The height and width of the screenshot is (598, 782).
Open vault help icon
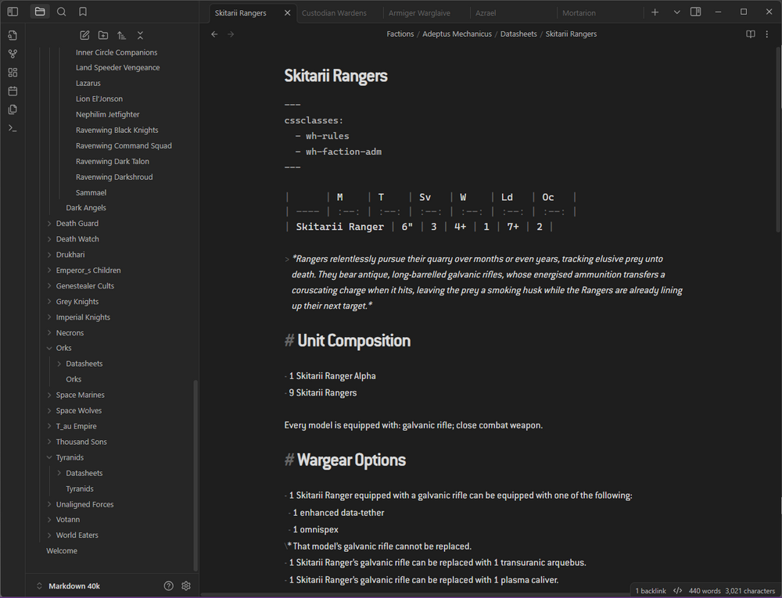pyautogui.click(x=169, y=585)
